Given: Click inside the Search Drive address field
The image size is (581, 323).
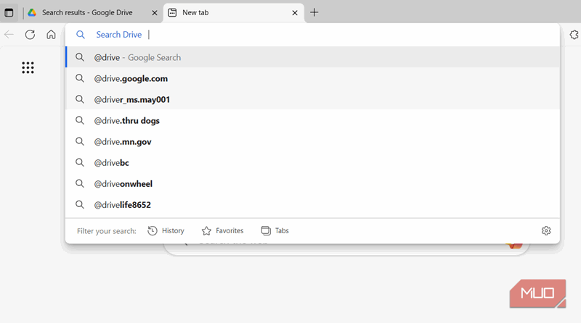Looking at the screenshot, I should 312,35.
